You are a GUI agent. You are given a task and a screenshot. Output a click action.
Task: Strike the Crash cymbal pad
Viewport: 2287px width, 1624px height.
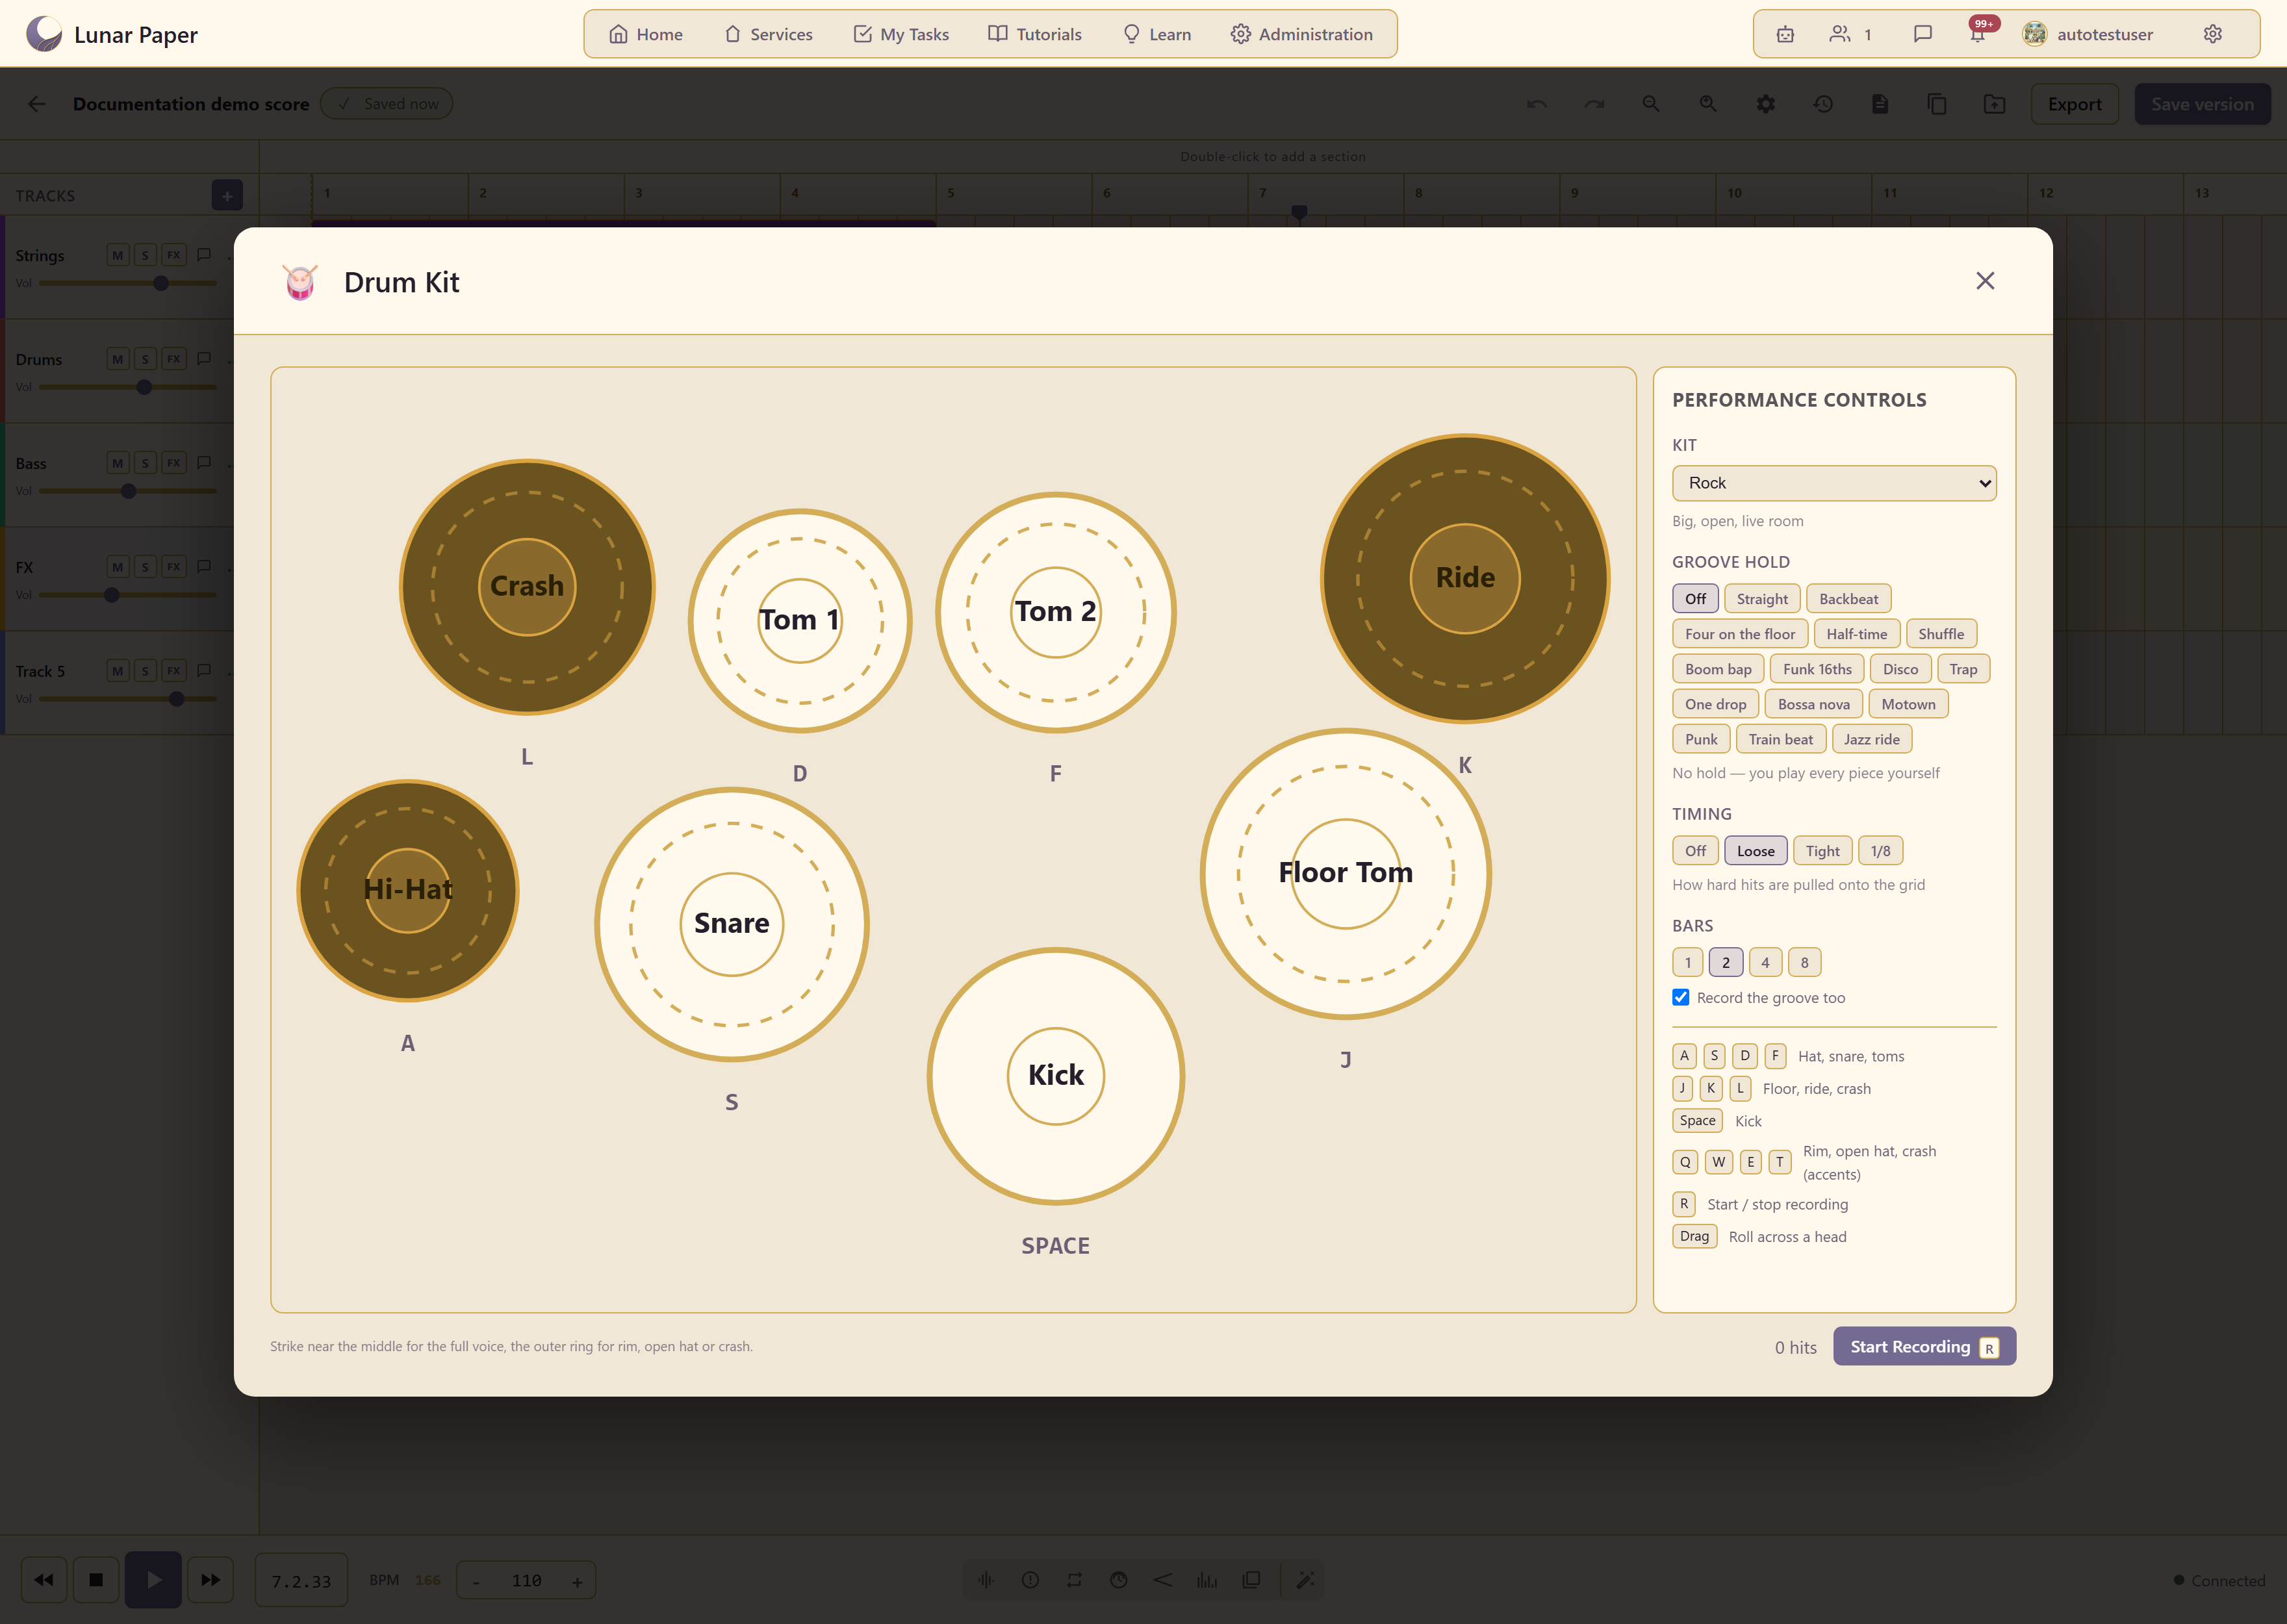click(527, 586)
